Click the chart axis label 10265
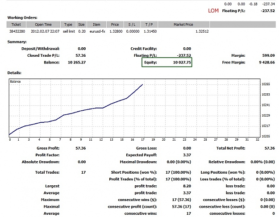The height and width of the screenshot is (217, 279). [x=266, y=84]
